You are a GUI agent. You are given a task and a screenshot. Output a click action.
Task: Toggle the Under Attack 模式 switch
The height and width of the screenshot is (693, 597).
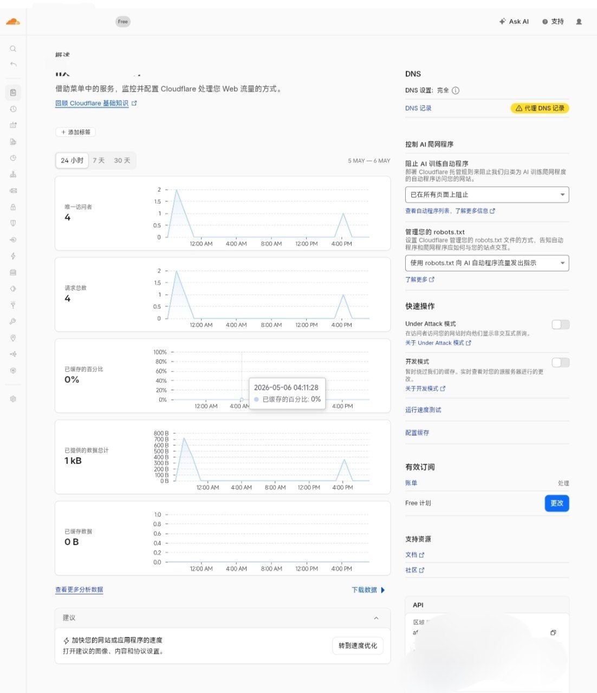coord(561,324)
